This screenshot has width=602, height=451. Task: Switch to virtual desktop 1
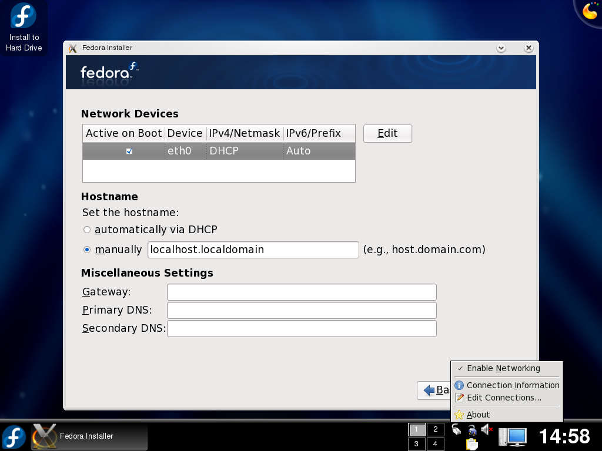coord(417,429)
